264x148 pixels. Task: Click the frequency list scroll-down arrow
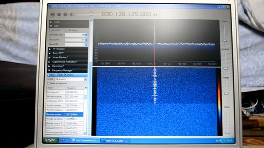[85, 133]
